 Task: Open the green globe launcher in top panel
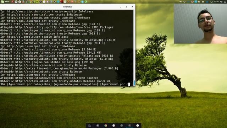pyautogui.click(x=86, y=2)
